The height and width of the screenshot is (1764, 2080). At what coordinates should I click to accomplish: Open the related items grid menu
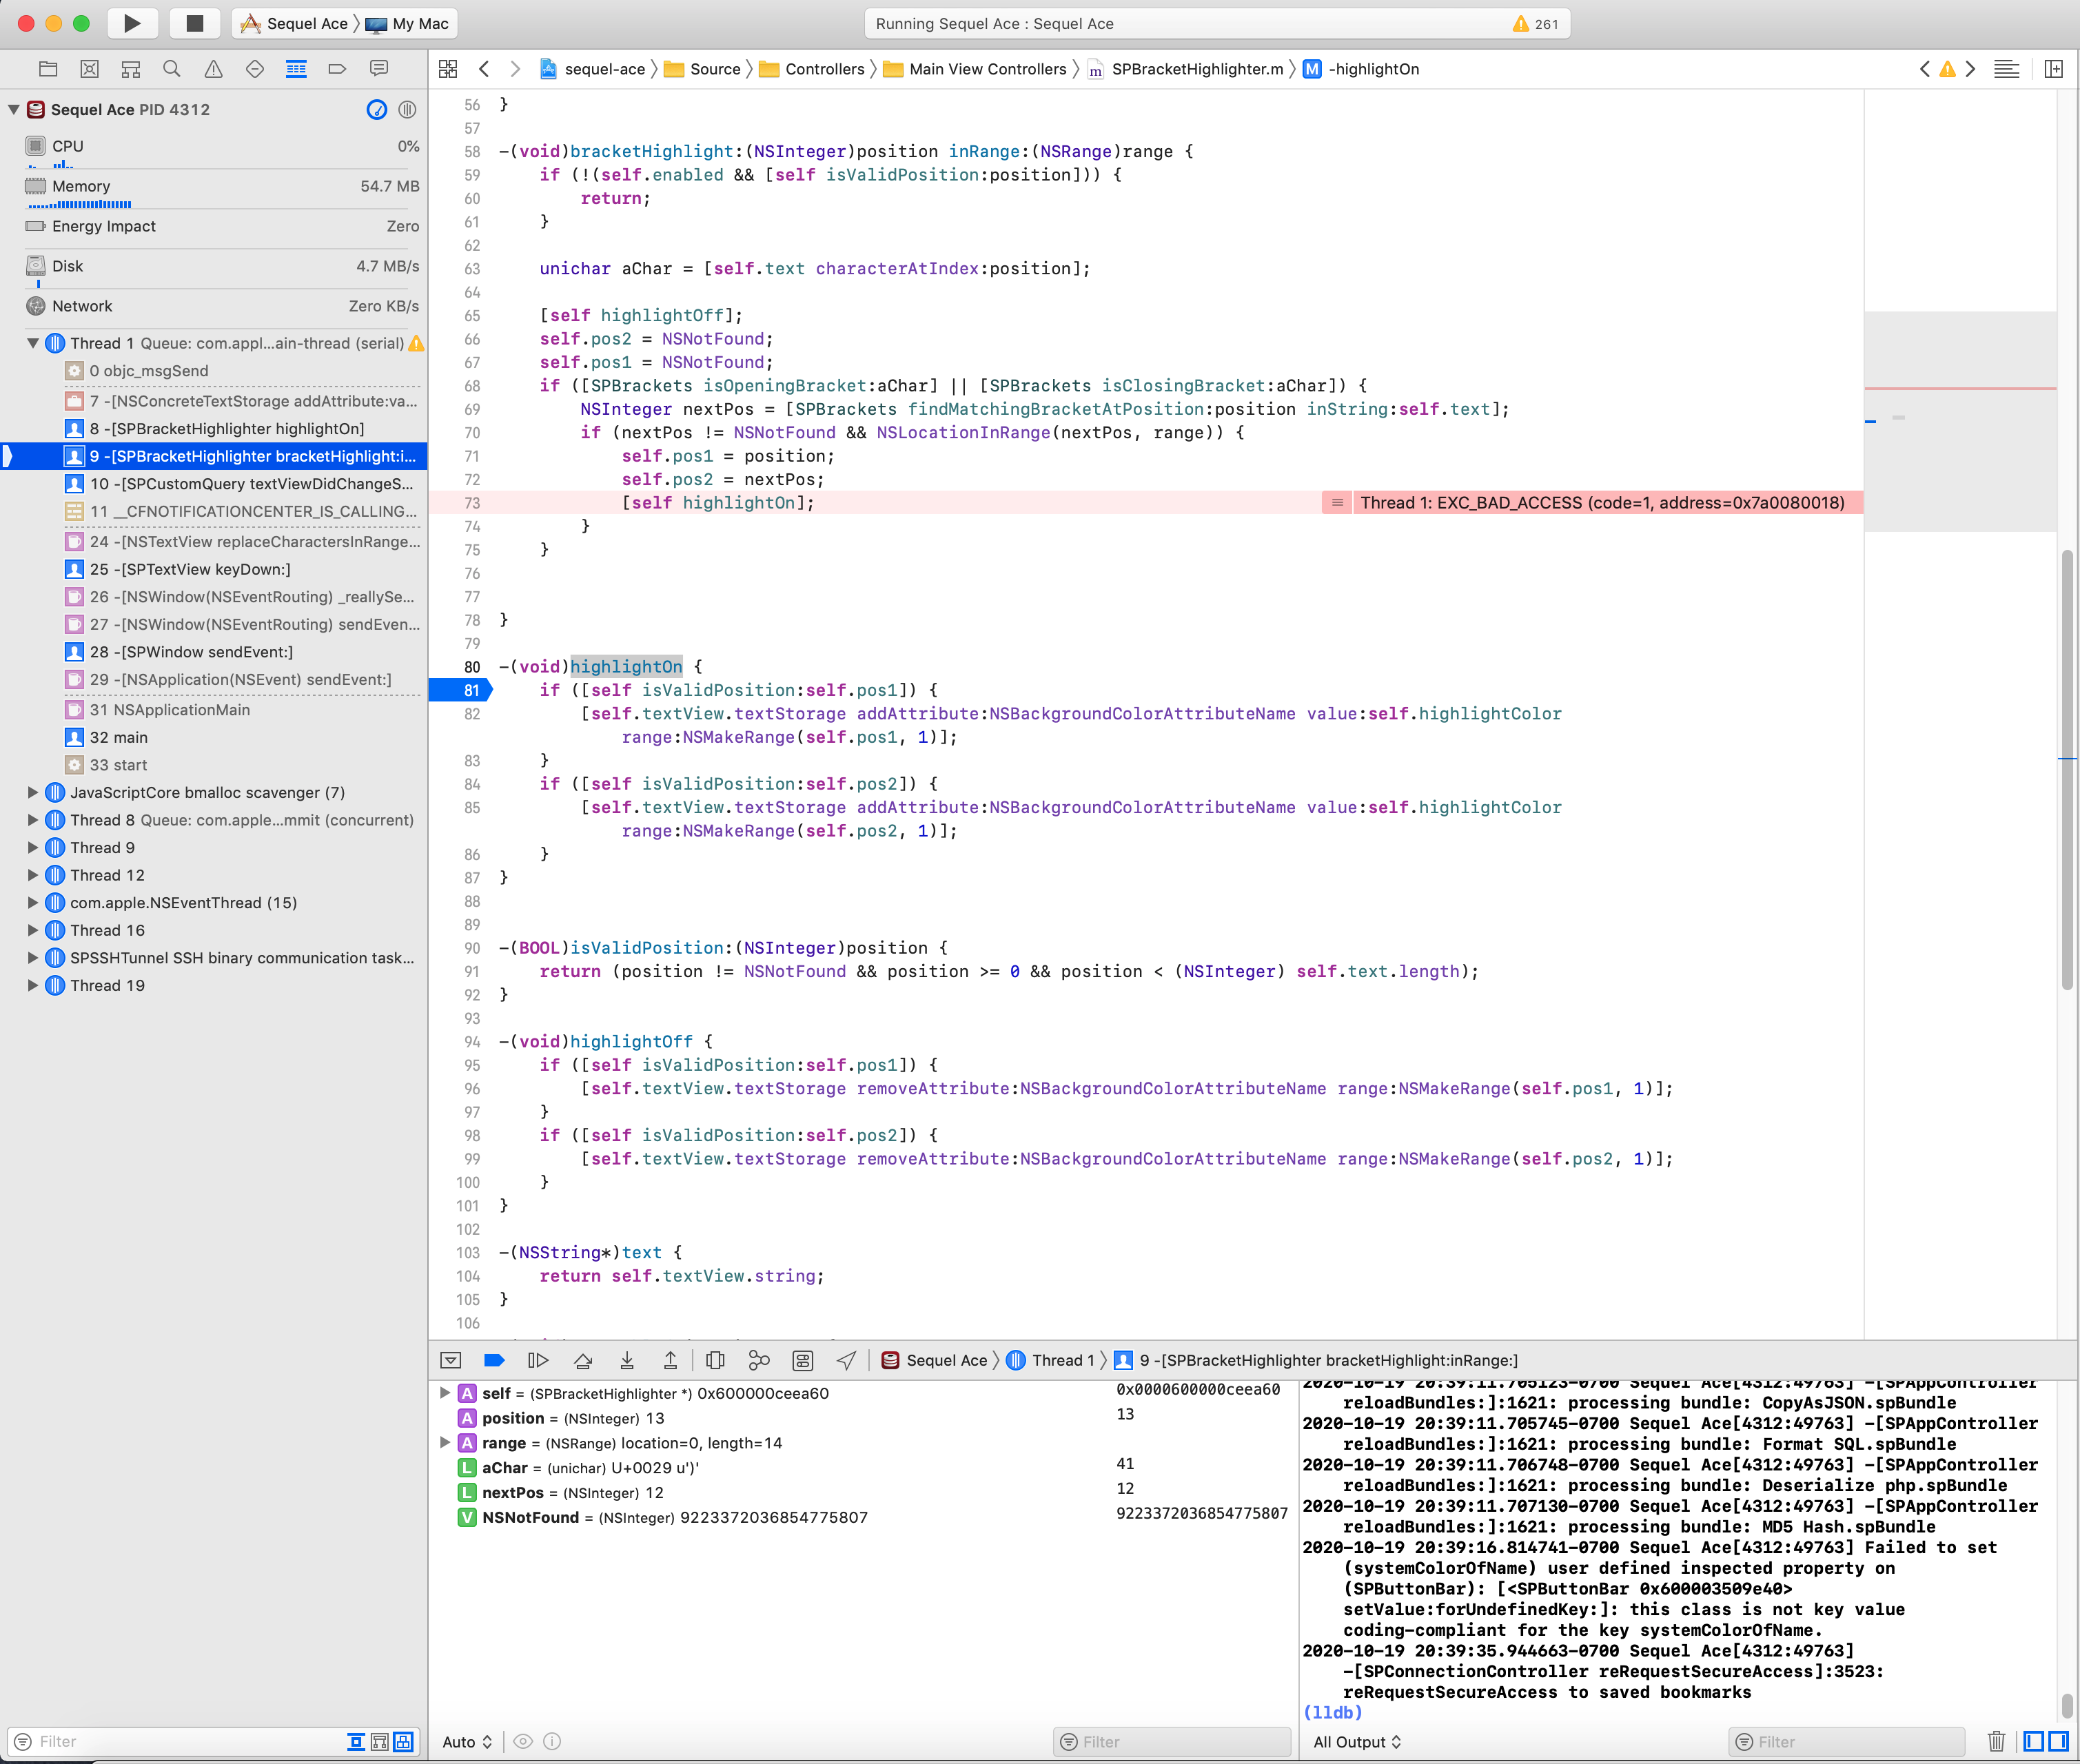448,69
